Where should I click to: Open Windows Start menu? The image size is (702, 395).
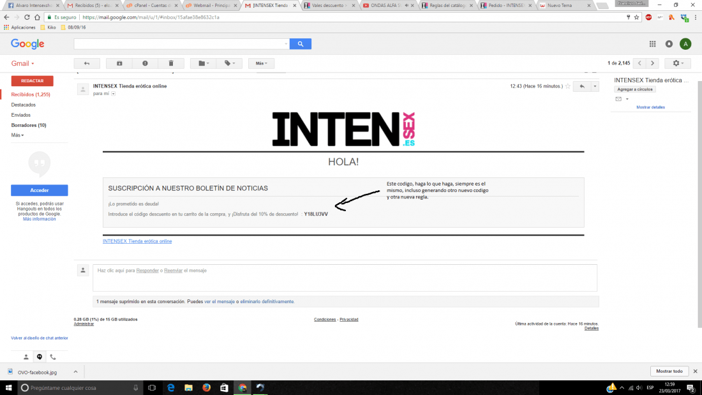click(x=8, y=388)
